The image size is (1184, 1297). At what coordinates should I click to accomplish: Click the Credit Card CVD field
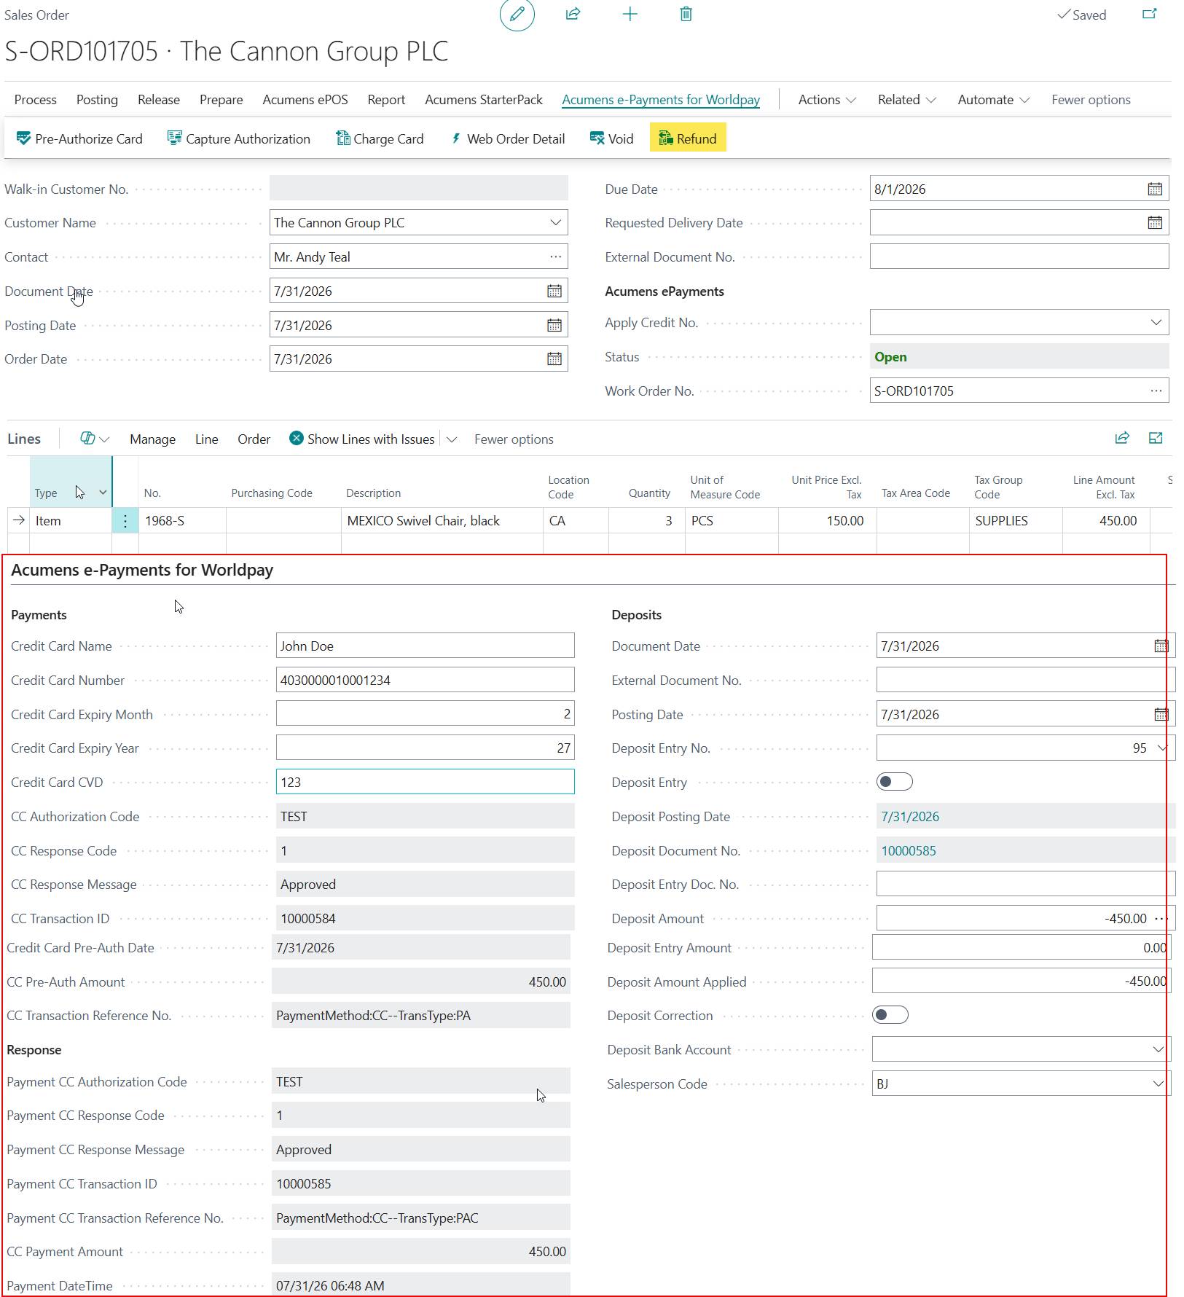(425, 782)
